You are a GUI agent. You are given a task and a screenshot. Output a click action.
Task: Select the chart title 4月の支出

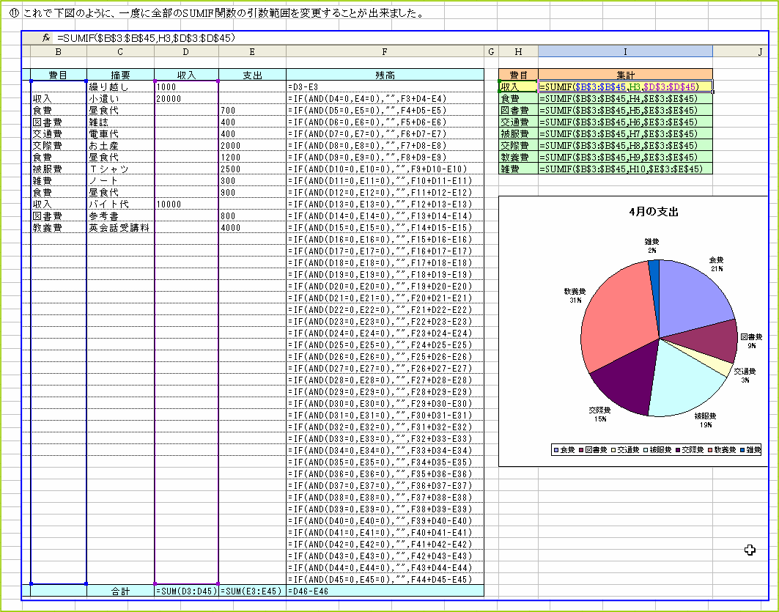coord(654,212)
